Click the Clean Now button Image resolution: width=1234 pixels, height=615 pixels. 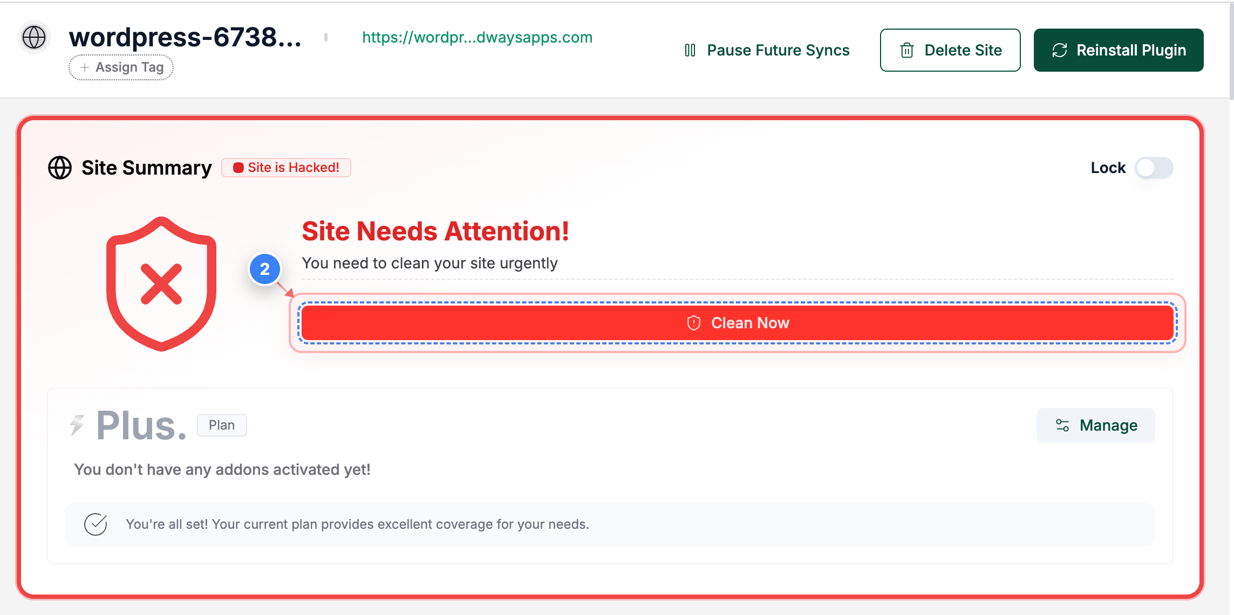coord(738,322)
